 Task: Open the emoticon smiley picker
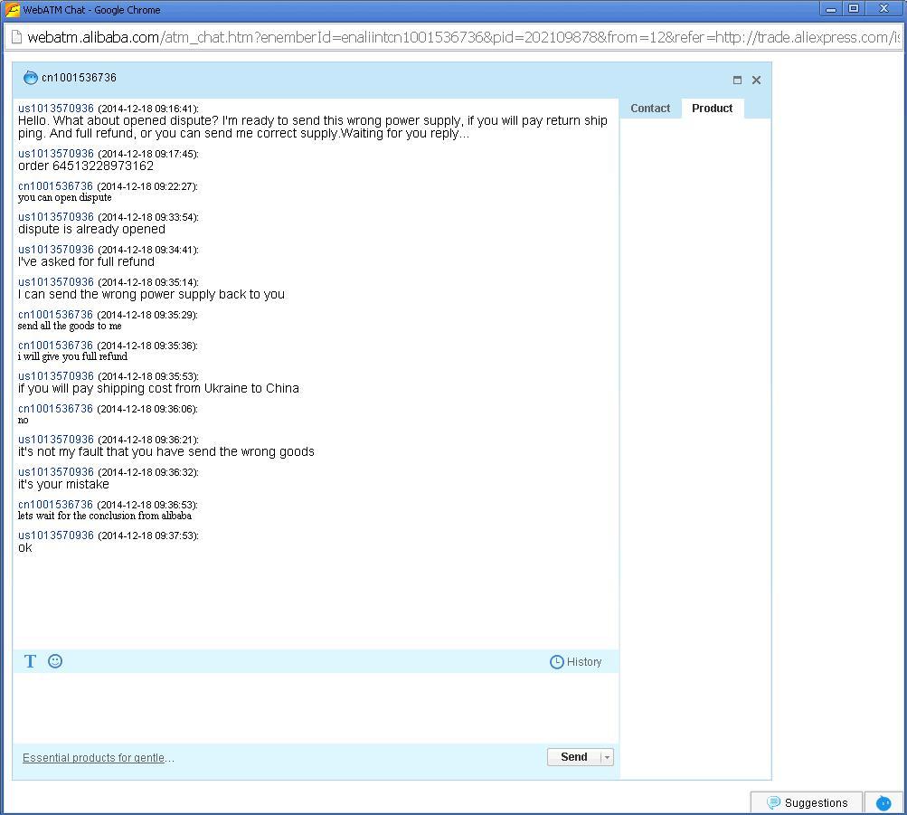(55, 661)
